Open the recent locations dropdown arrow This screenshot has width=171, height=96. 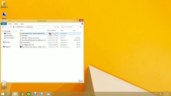[x=9, y=27]
